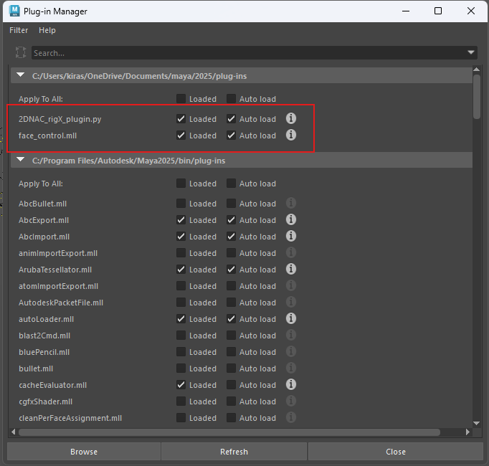Show info for AbcExport.mll
This screenshot has width=489, height=466.
click(x=291, y=220)
